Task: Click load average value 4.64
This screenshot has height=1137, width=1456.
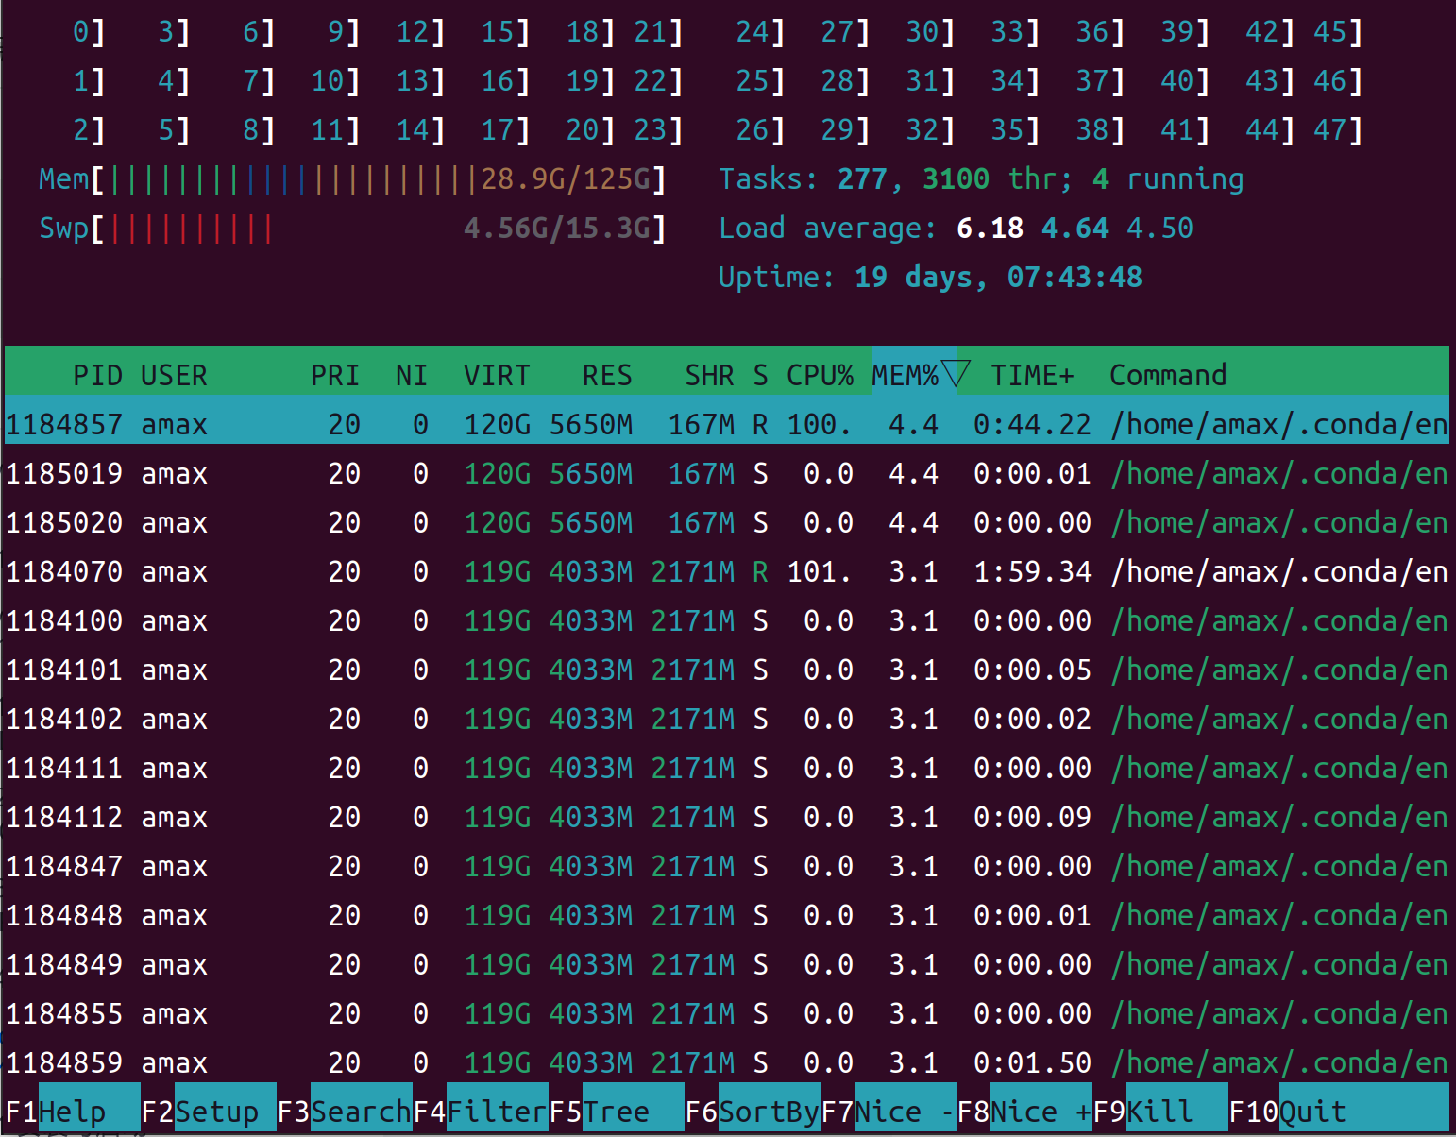Action: [1075, 228]
